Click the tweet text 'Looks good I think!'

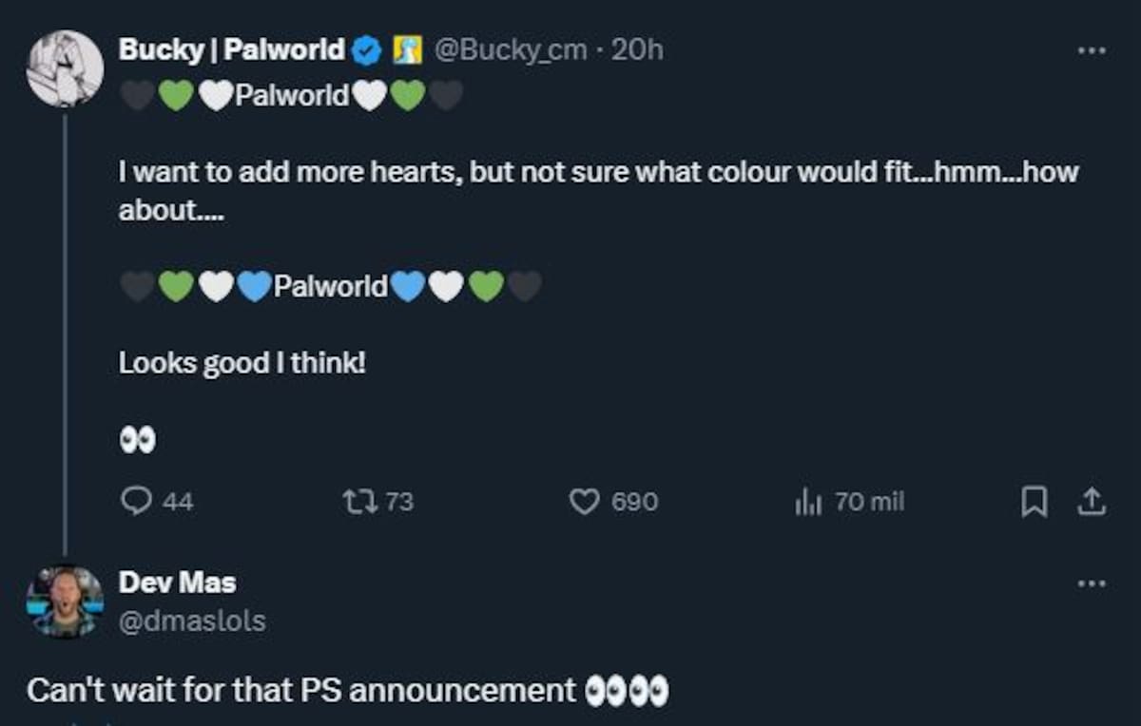242,363
